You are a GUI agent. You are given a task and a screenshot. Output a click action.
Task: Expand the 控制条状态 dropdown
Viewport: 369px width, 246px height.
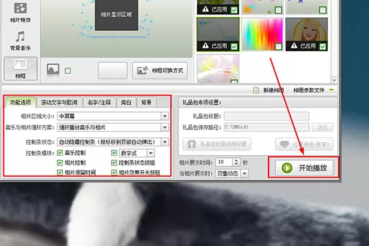click(165, 142)
